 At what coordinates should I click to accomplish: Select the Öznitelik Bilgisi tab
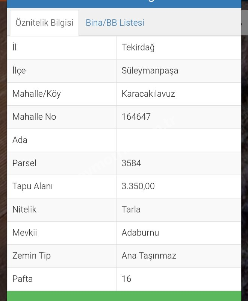click(x=44, y=23)
